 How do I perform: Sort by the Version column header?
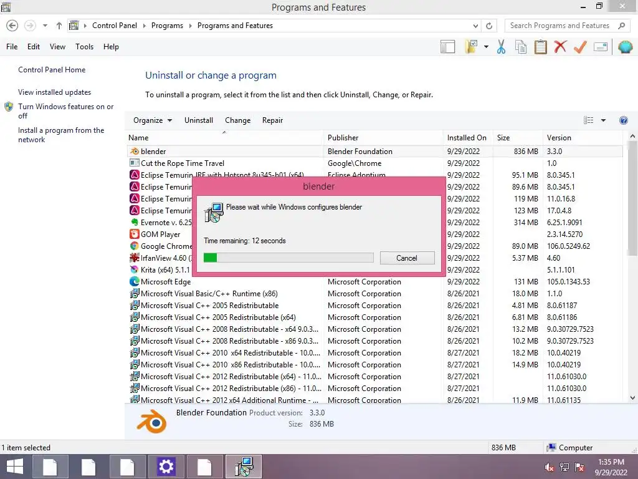coord(583,138)
